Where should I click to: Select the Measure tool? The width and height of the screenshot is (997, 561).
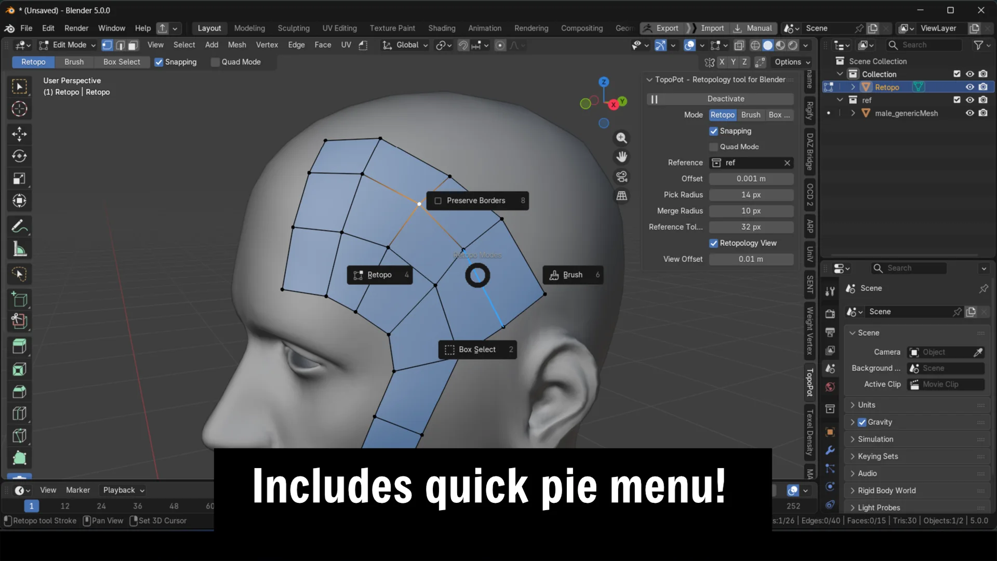click(x=19, y=249)
